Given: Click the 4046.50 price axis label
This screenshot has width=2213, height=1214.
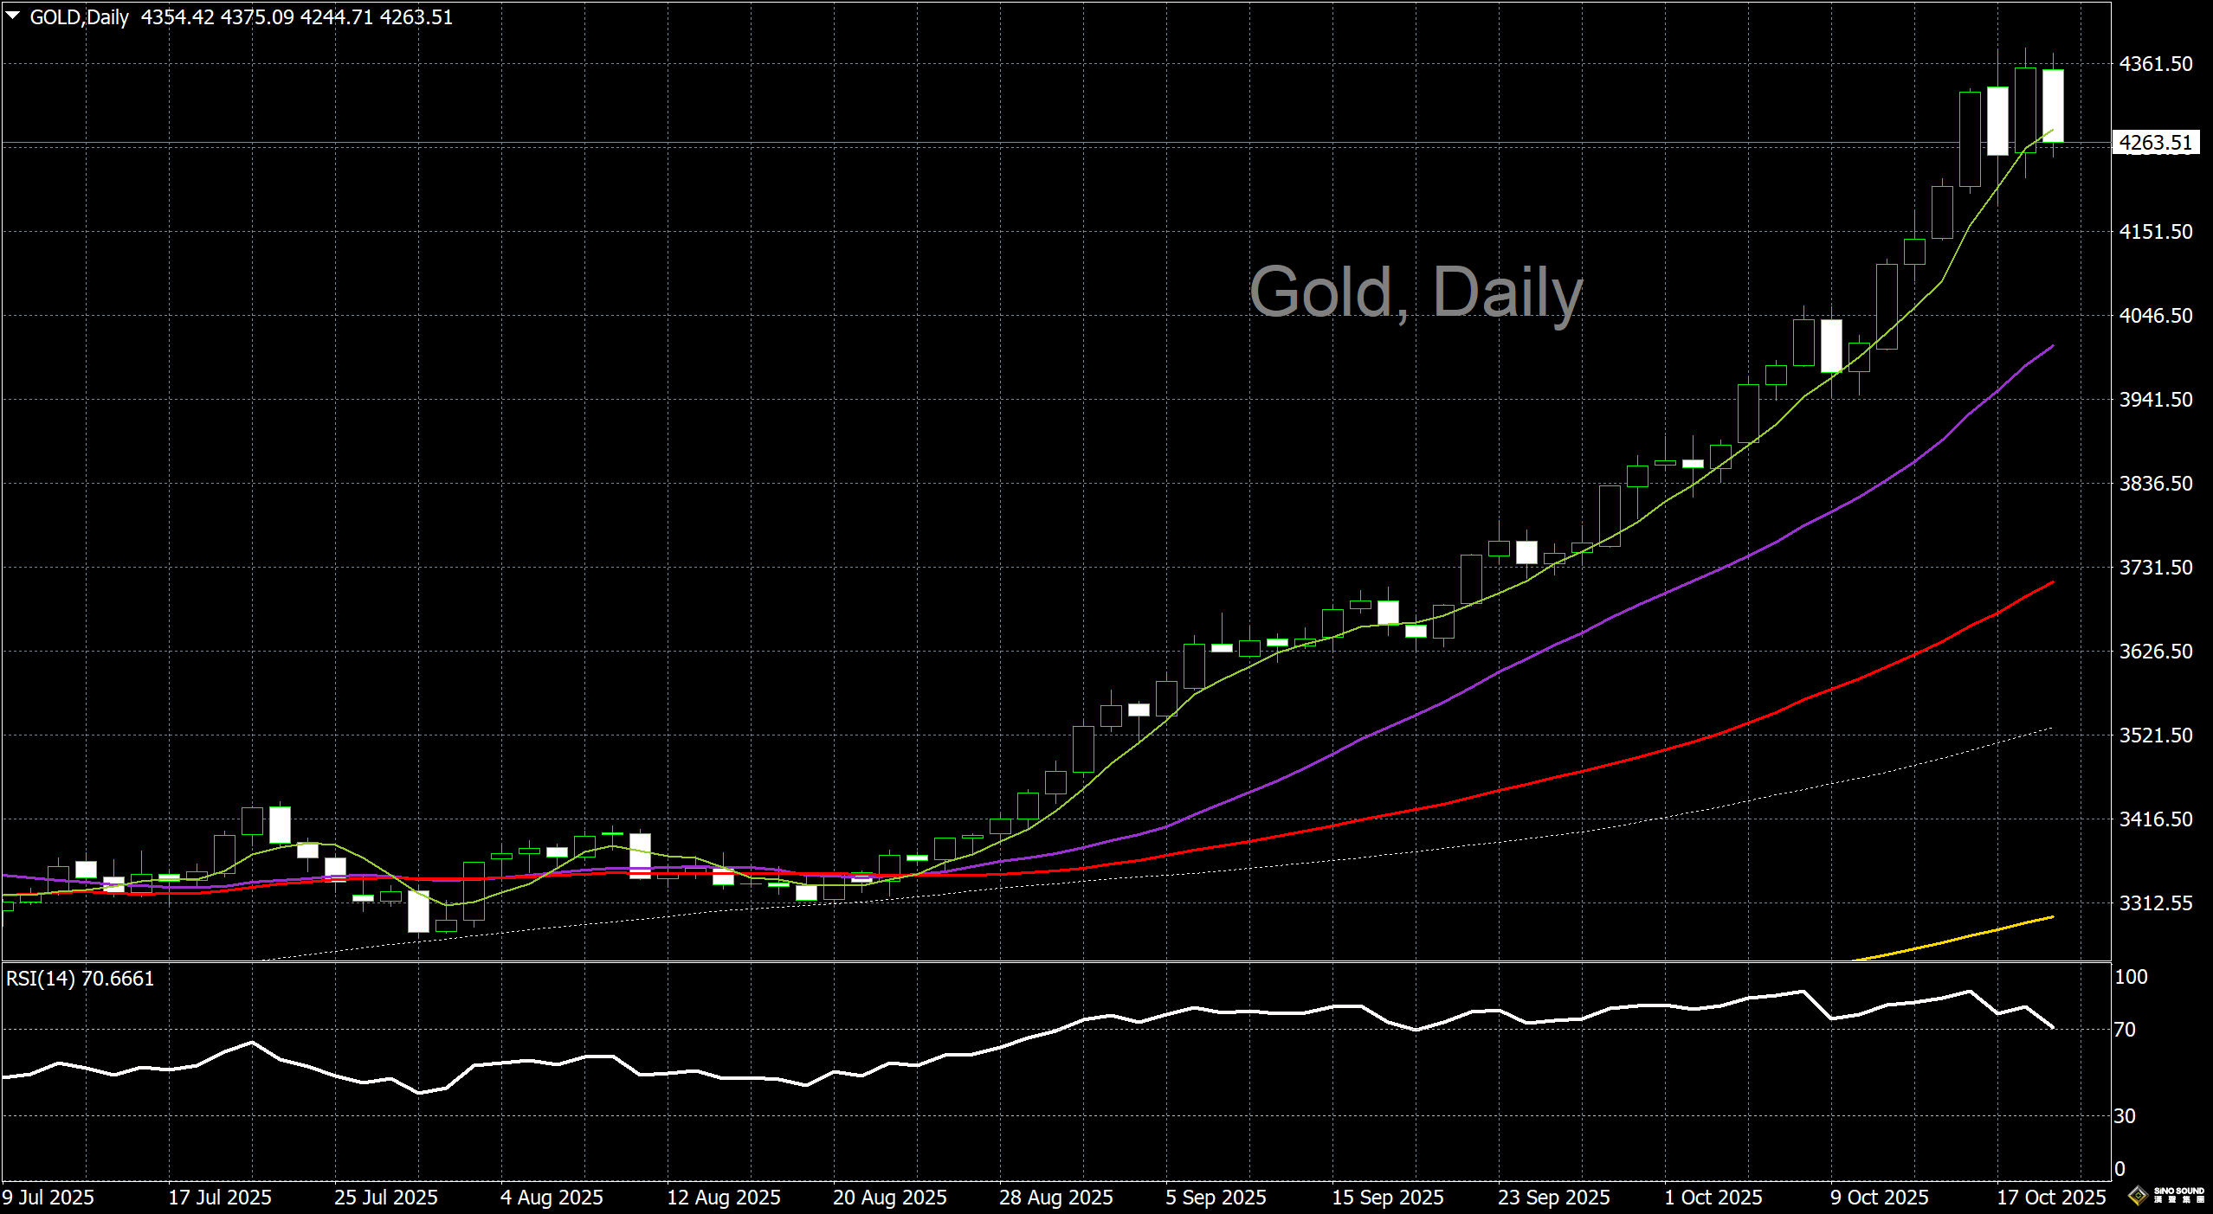Looking at the screenshot, I should [x=2155, y=316].
